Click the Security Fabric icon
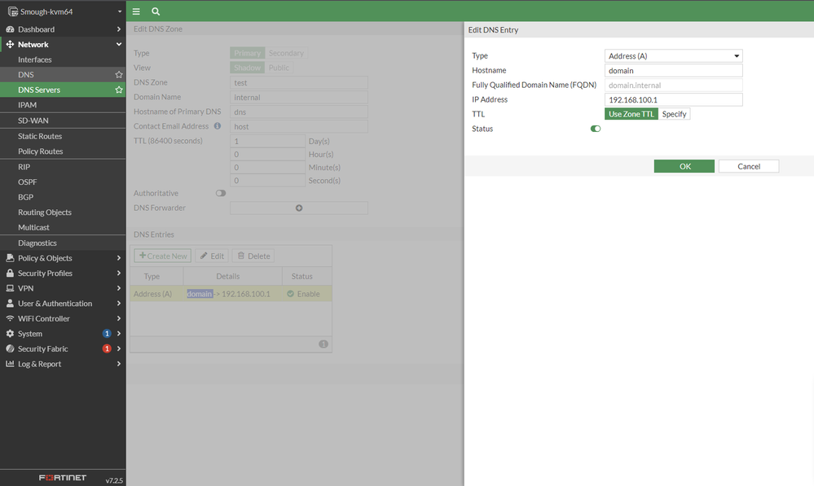The image size is (814, 486). [x=10, y=348]
